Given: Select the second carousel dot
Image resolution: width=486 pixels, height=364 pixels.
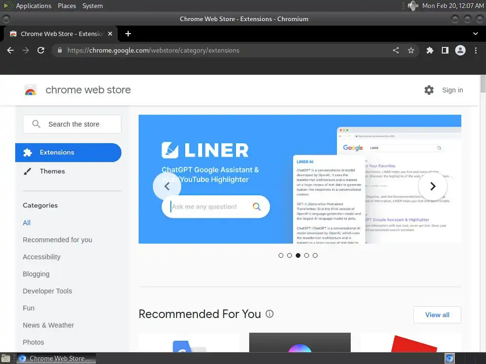Looking at the screenshot, I should click(x=290, y=255).
